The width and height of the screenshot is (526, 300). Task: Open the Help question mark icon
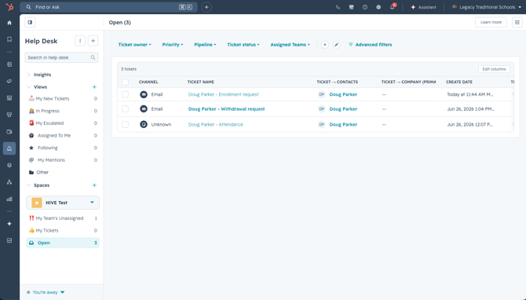[364, 7]
